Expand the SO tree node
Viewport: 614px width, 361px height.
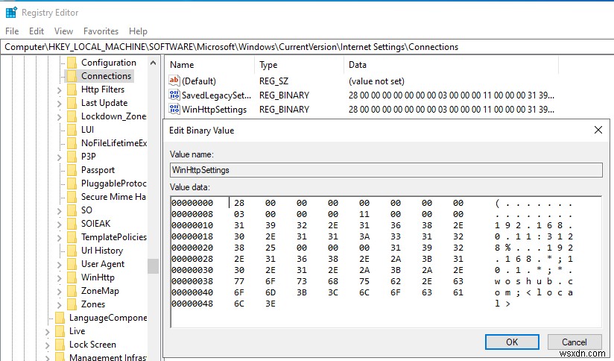point(59,211)
